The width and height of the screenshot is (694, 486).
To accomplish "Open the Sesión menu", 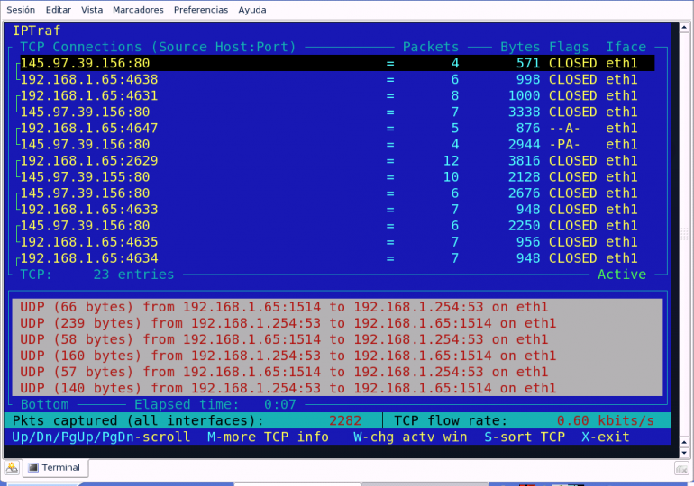I will 21,10.
